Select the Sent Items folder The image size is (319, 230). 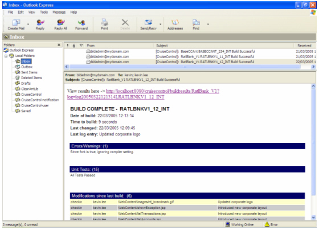(29, 72)
